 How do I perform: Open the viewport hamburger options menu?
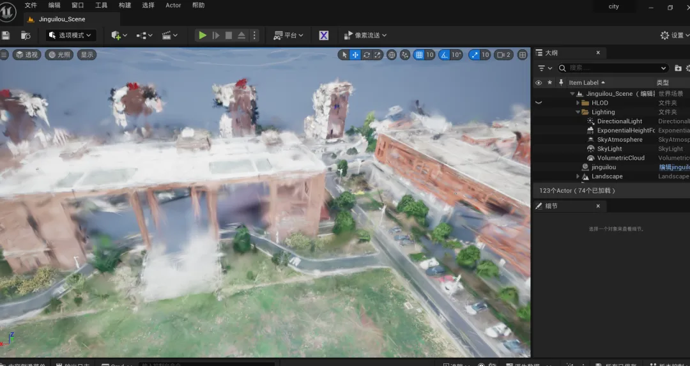tap(4, 54)
